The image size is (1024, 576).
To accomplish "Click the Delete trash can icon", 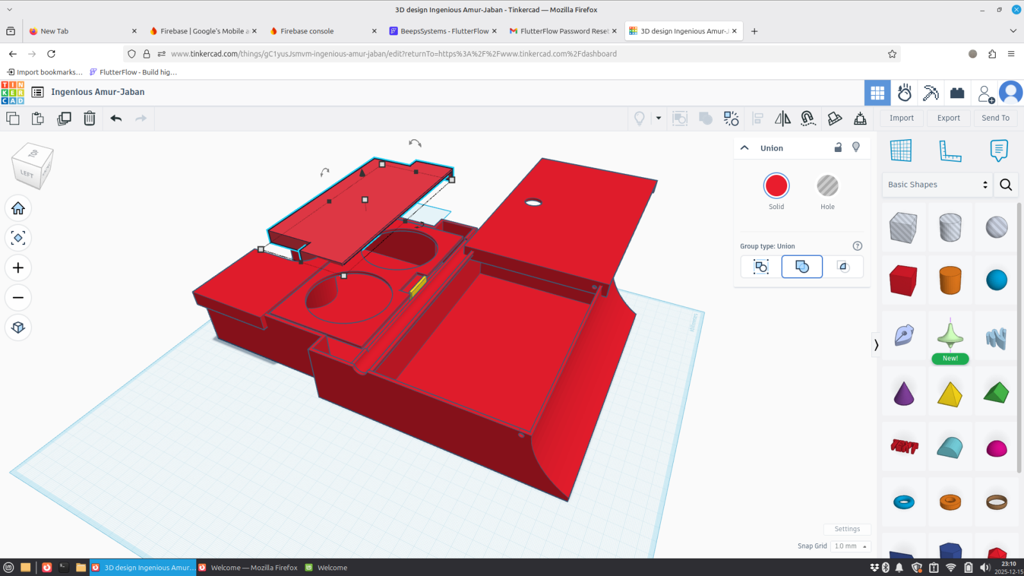I will 89,118.
